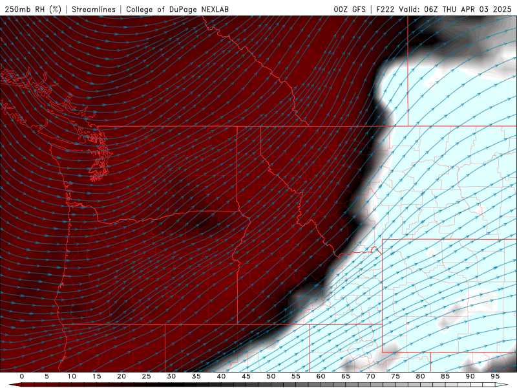Click the 90 value on the colorbar

470,376
